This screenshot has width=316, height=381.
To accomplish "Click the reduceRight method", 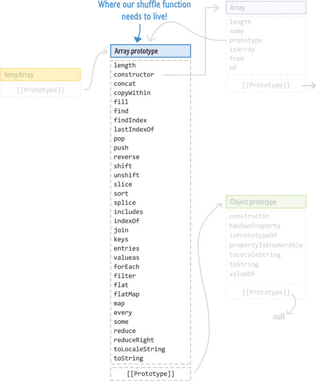I will (134, 340).
